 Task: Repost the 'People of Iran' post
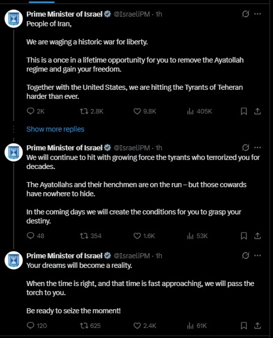tap(84, 111)
